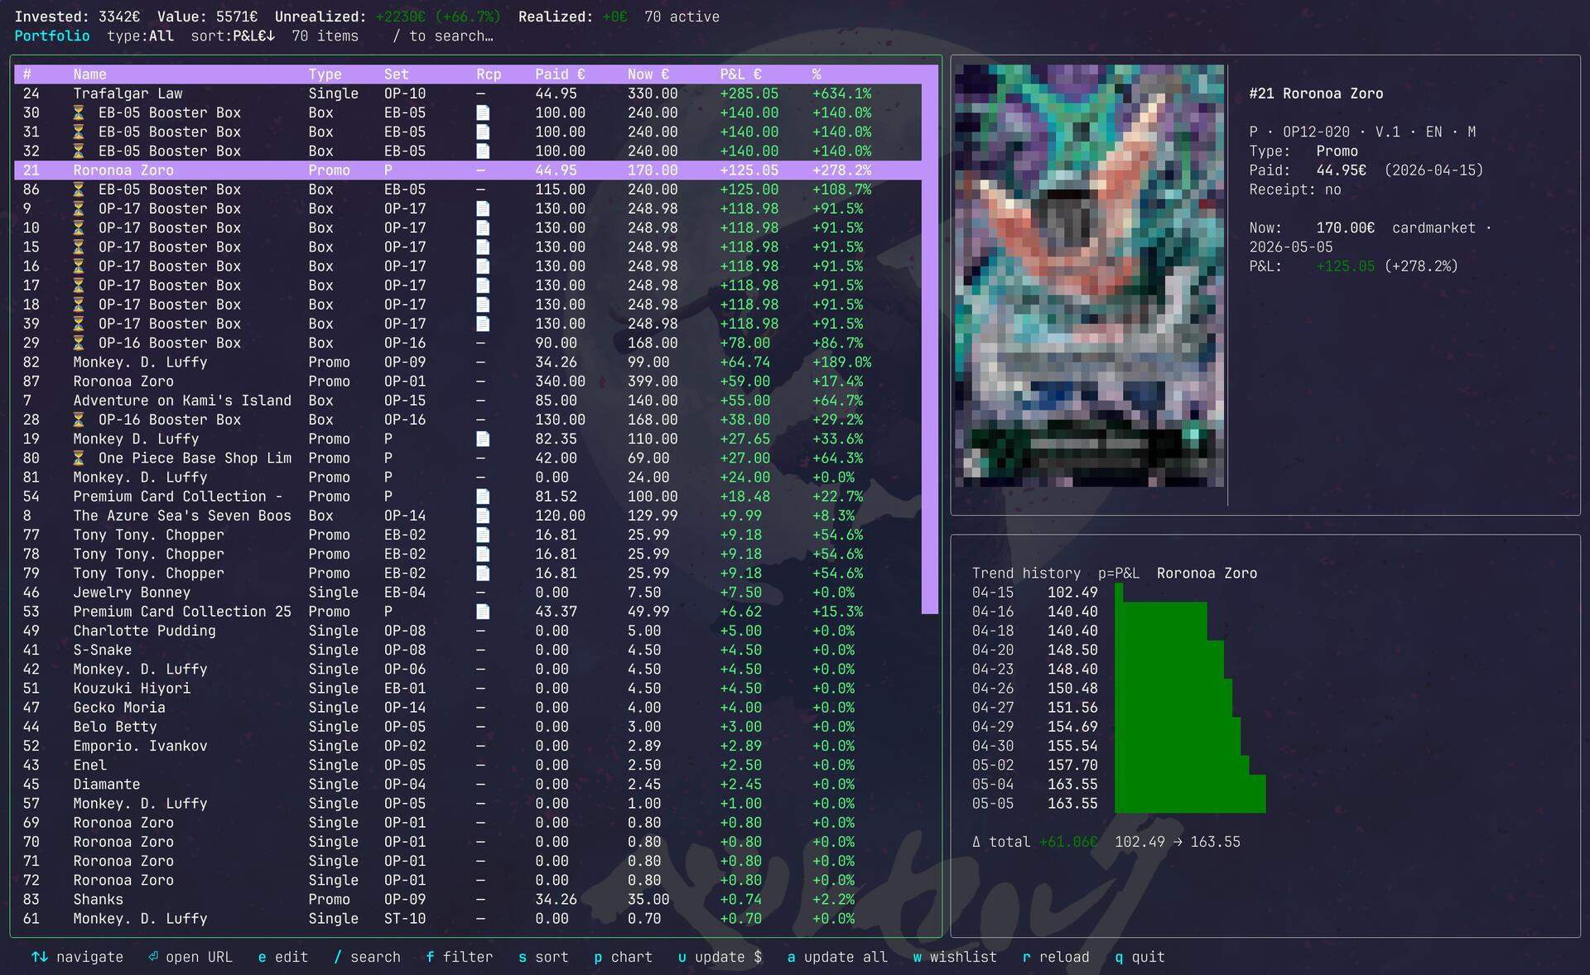
Task: Click the receipt icon on item 30 row
Action: (483, 113)
